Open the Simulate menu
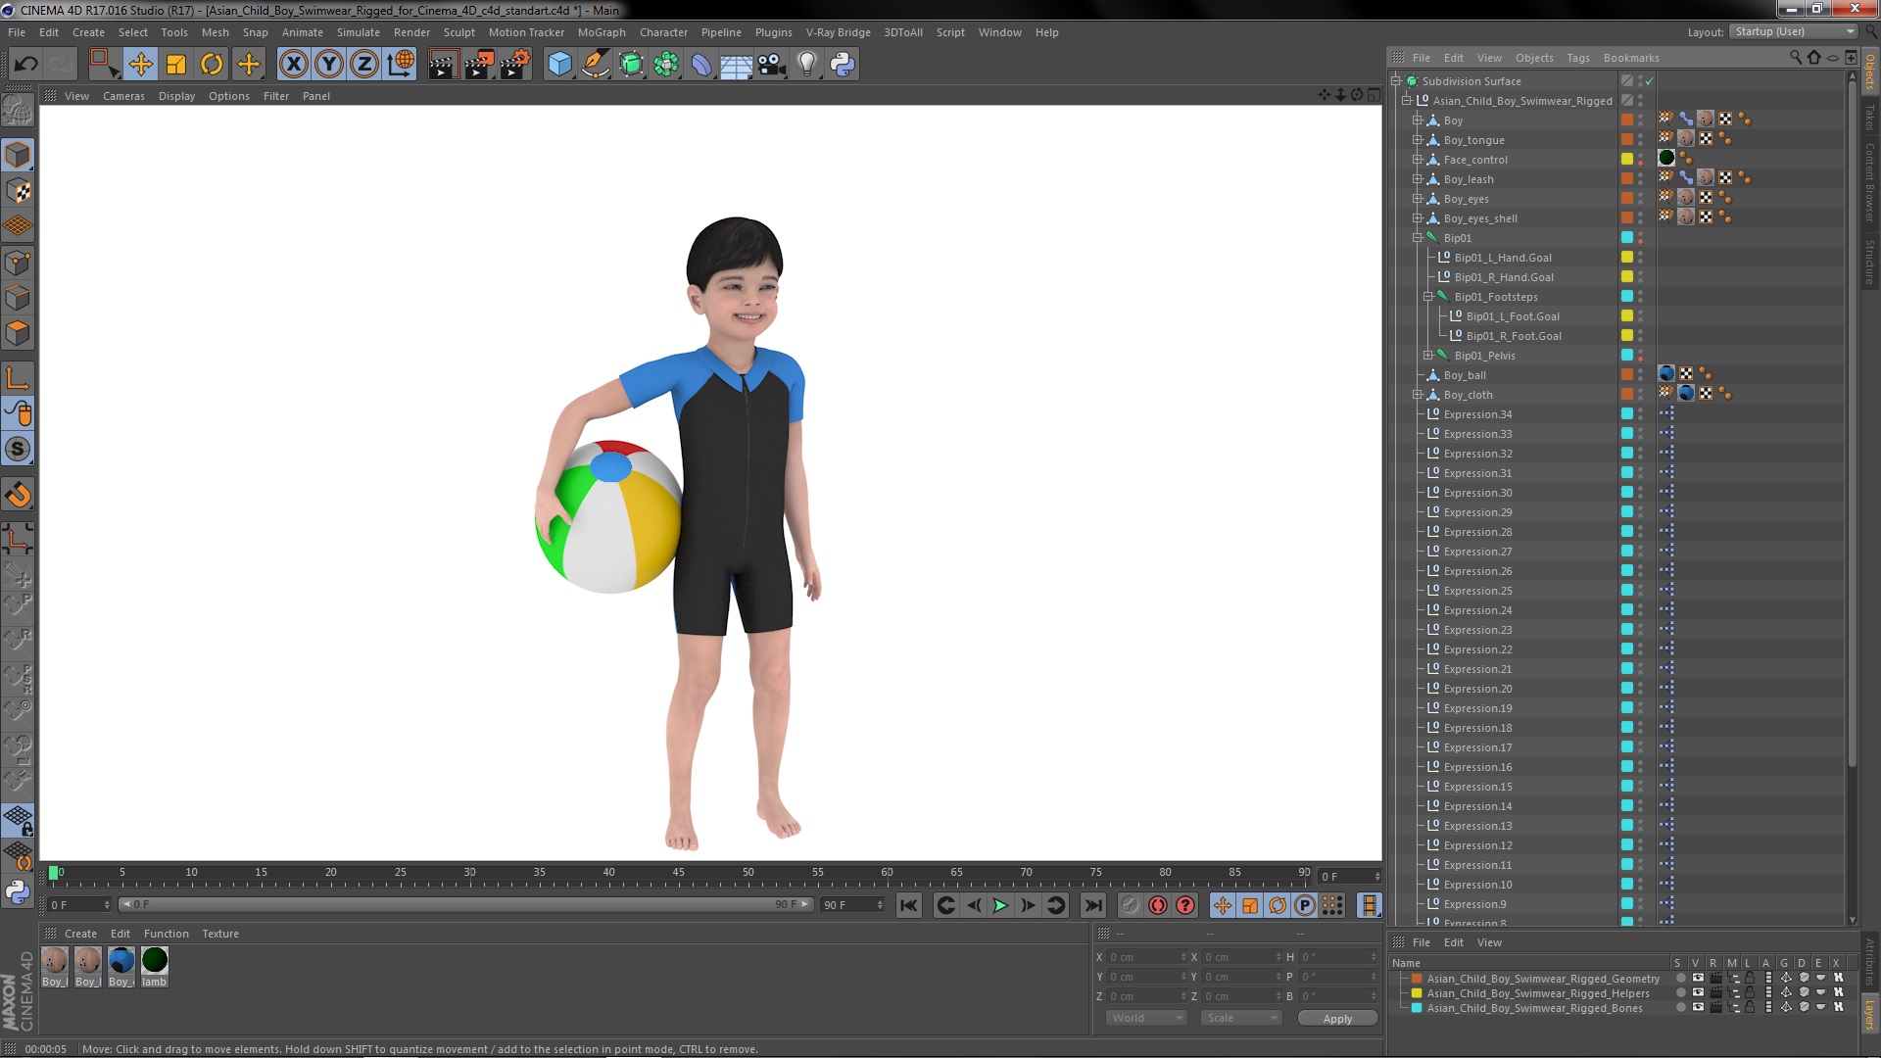 pos(358,32)
